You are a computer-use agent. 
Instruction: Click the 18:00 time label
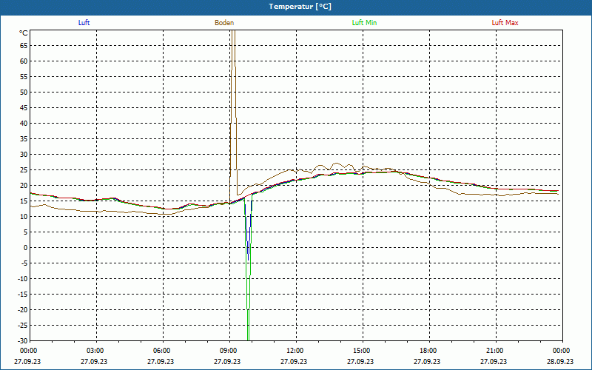[x=428, y=351]
